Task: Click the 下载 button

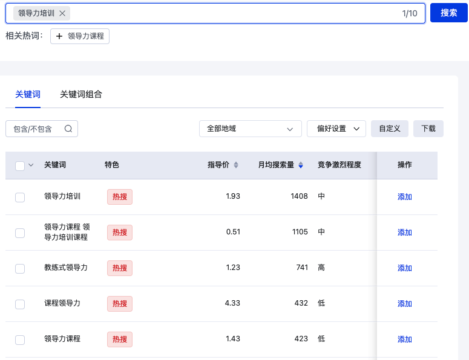Action: (x=428, y=129)
